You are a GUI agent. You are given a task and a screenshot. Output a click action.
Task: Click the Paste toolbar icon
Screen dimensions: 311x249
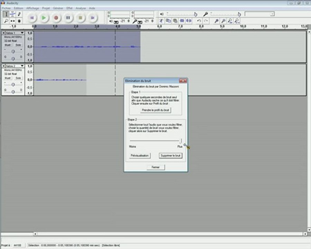pos(175,21)
